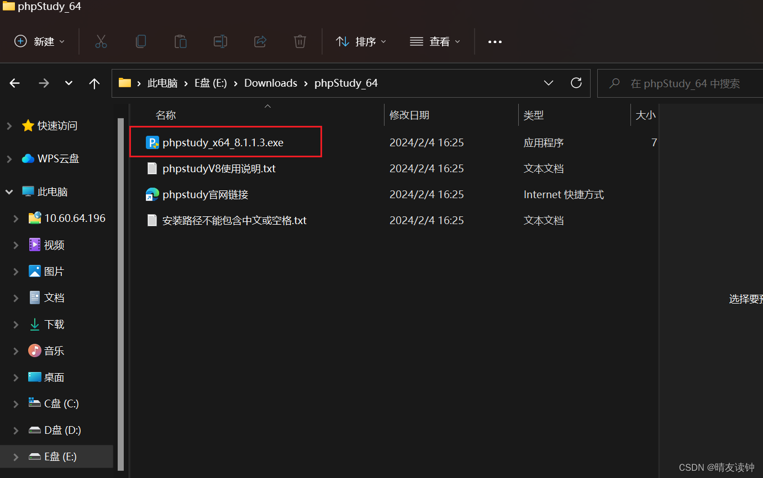This screenshot has height=478, width=763.
Task: Sort by 修改日期 column header
Action: pos(409,115)
